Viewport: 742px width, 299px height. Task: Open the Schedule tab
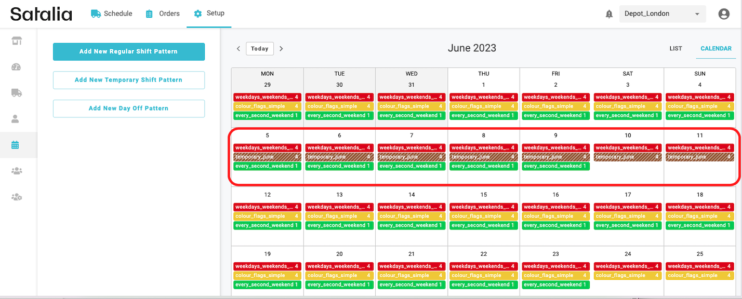111,13
